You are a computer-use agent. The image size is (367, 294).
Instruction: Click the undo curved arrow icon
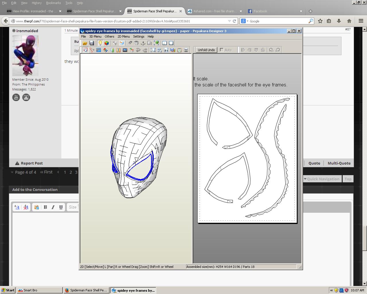(x=138, y=50)
